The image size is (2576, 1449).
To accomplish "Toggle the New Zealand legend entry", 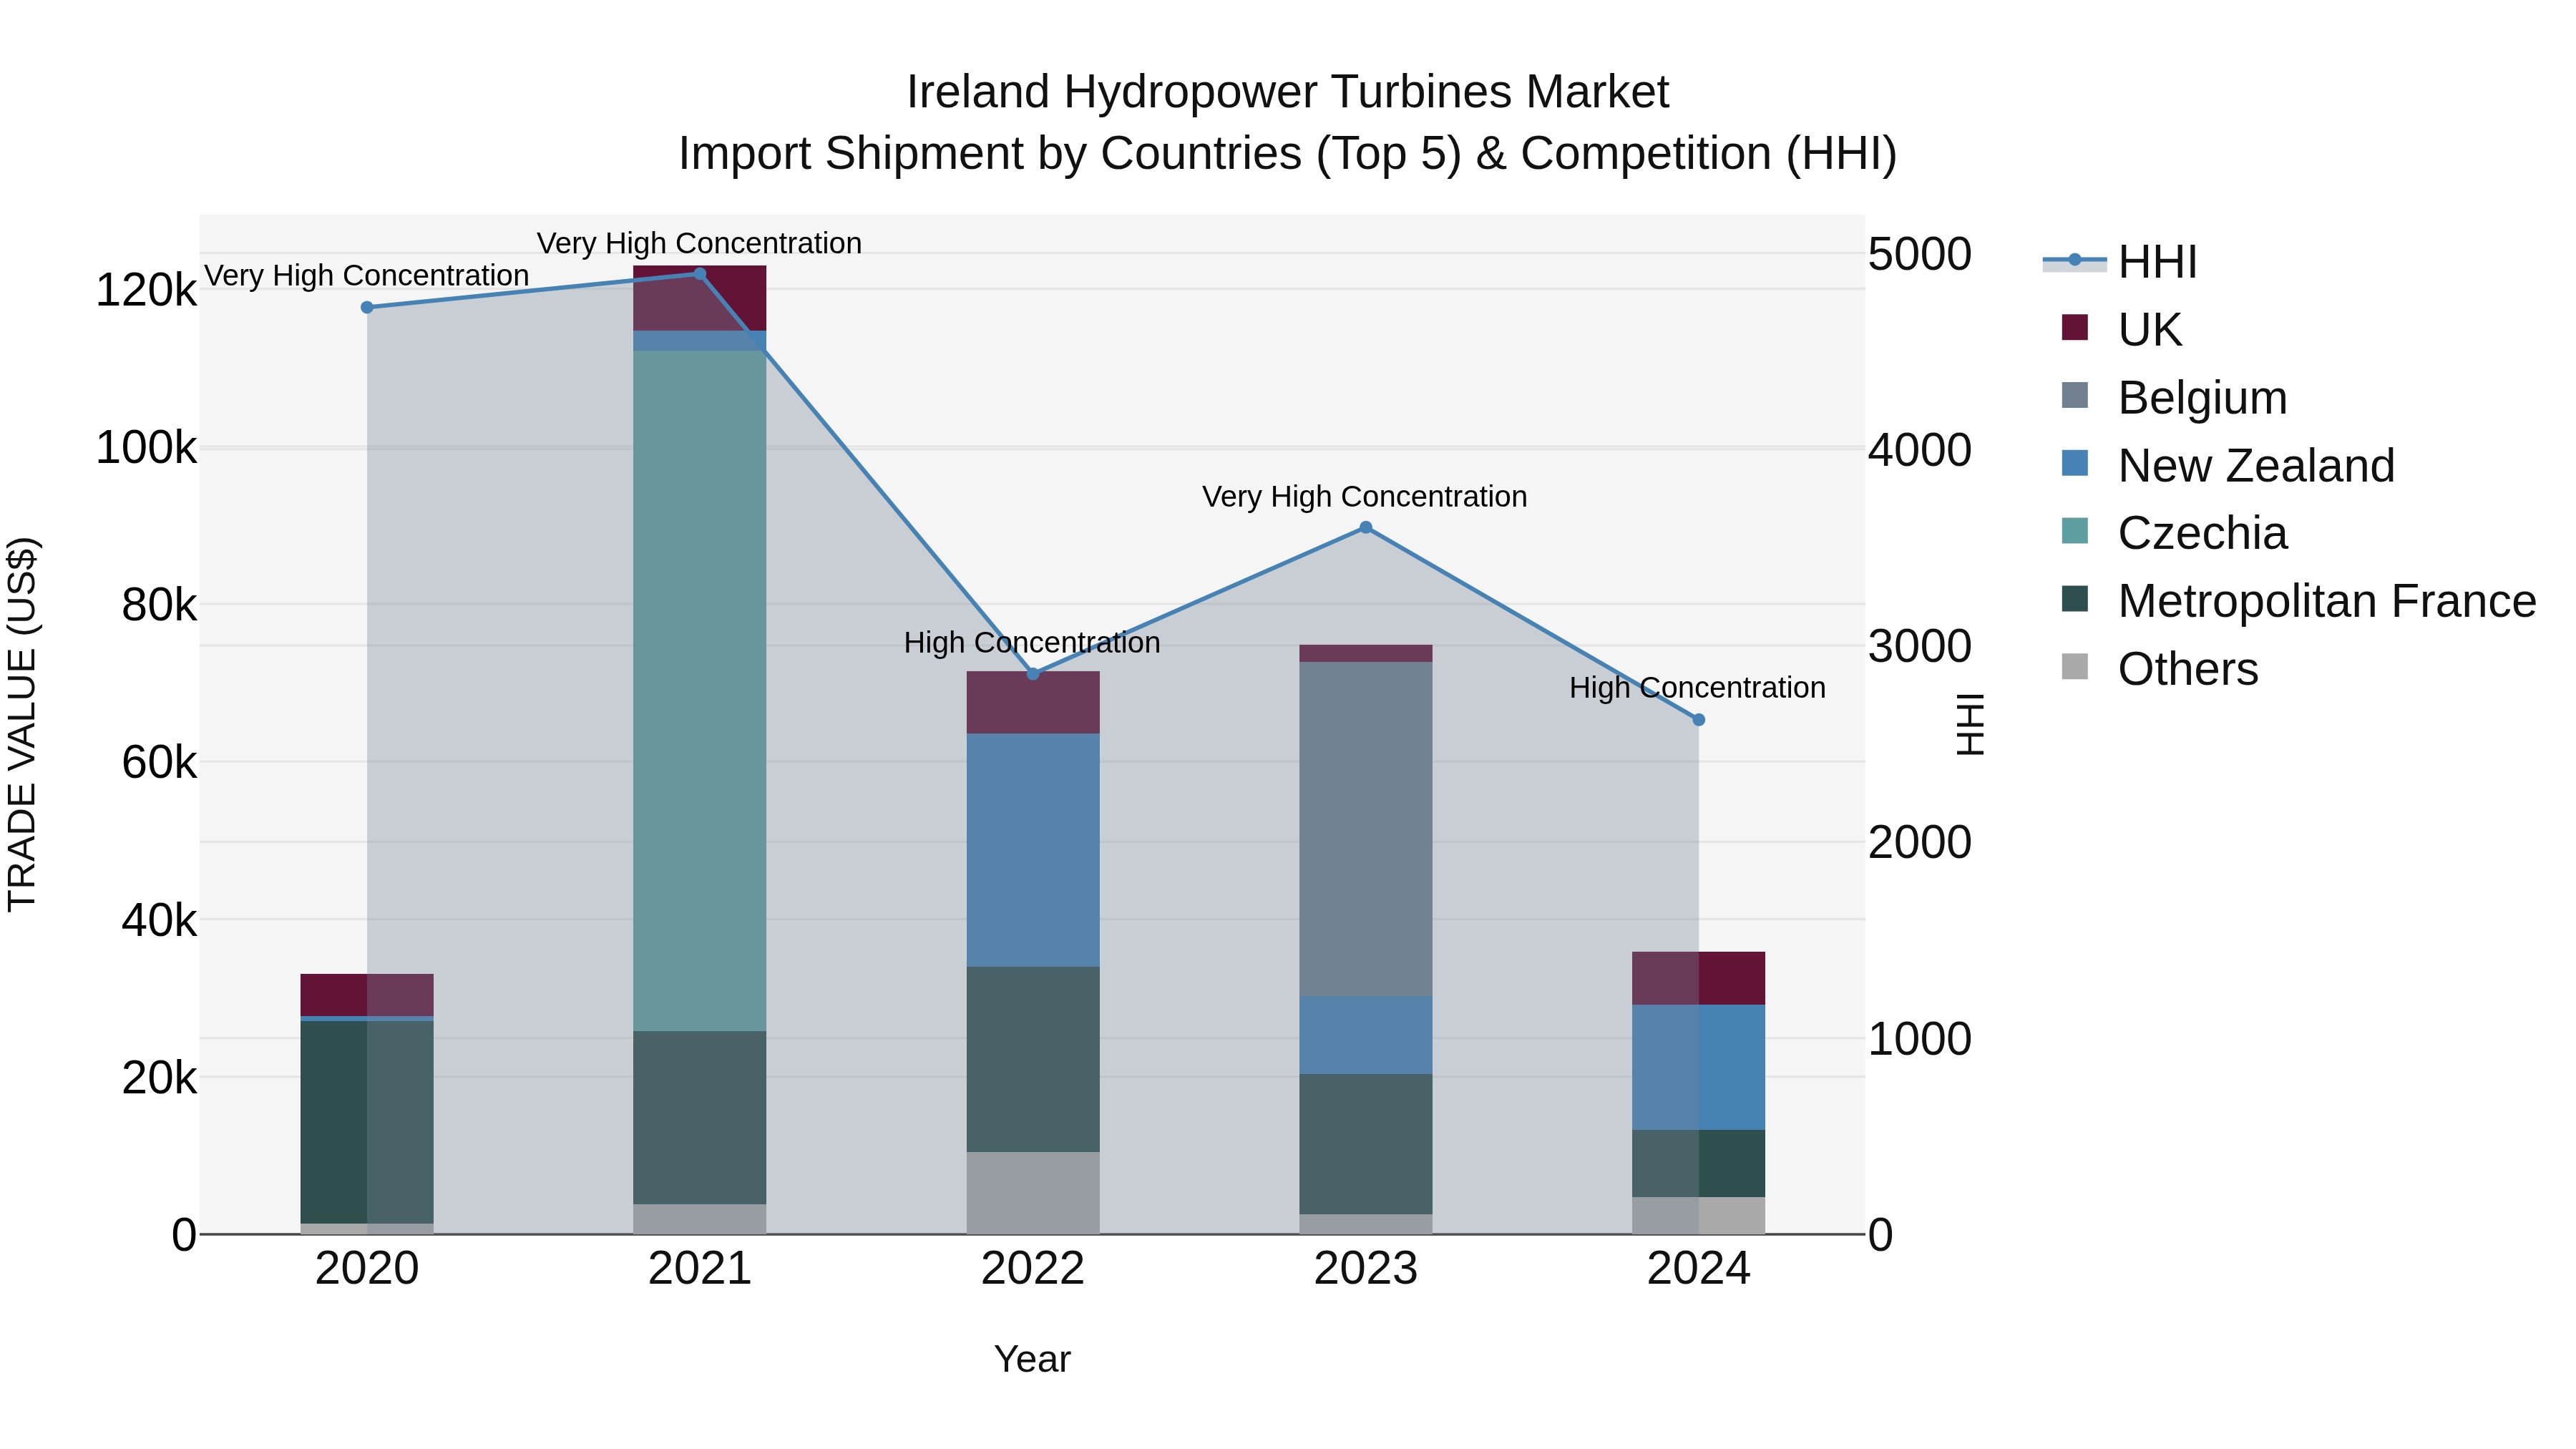I will 2227,465.
